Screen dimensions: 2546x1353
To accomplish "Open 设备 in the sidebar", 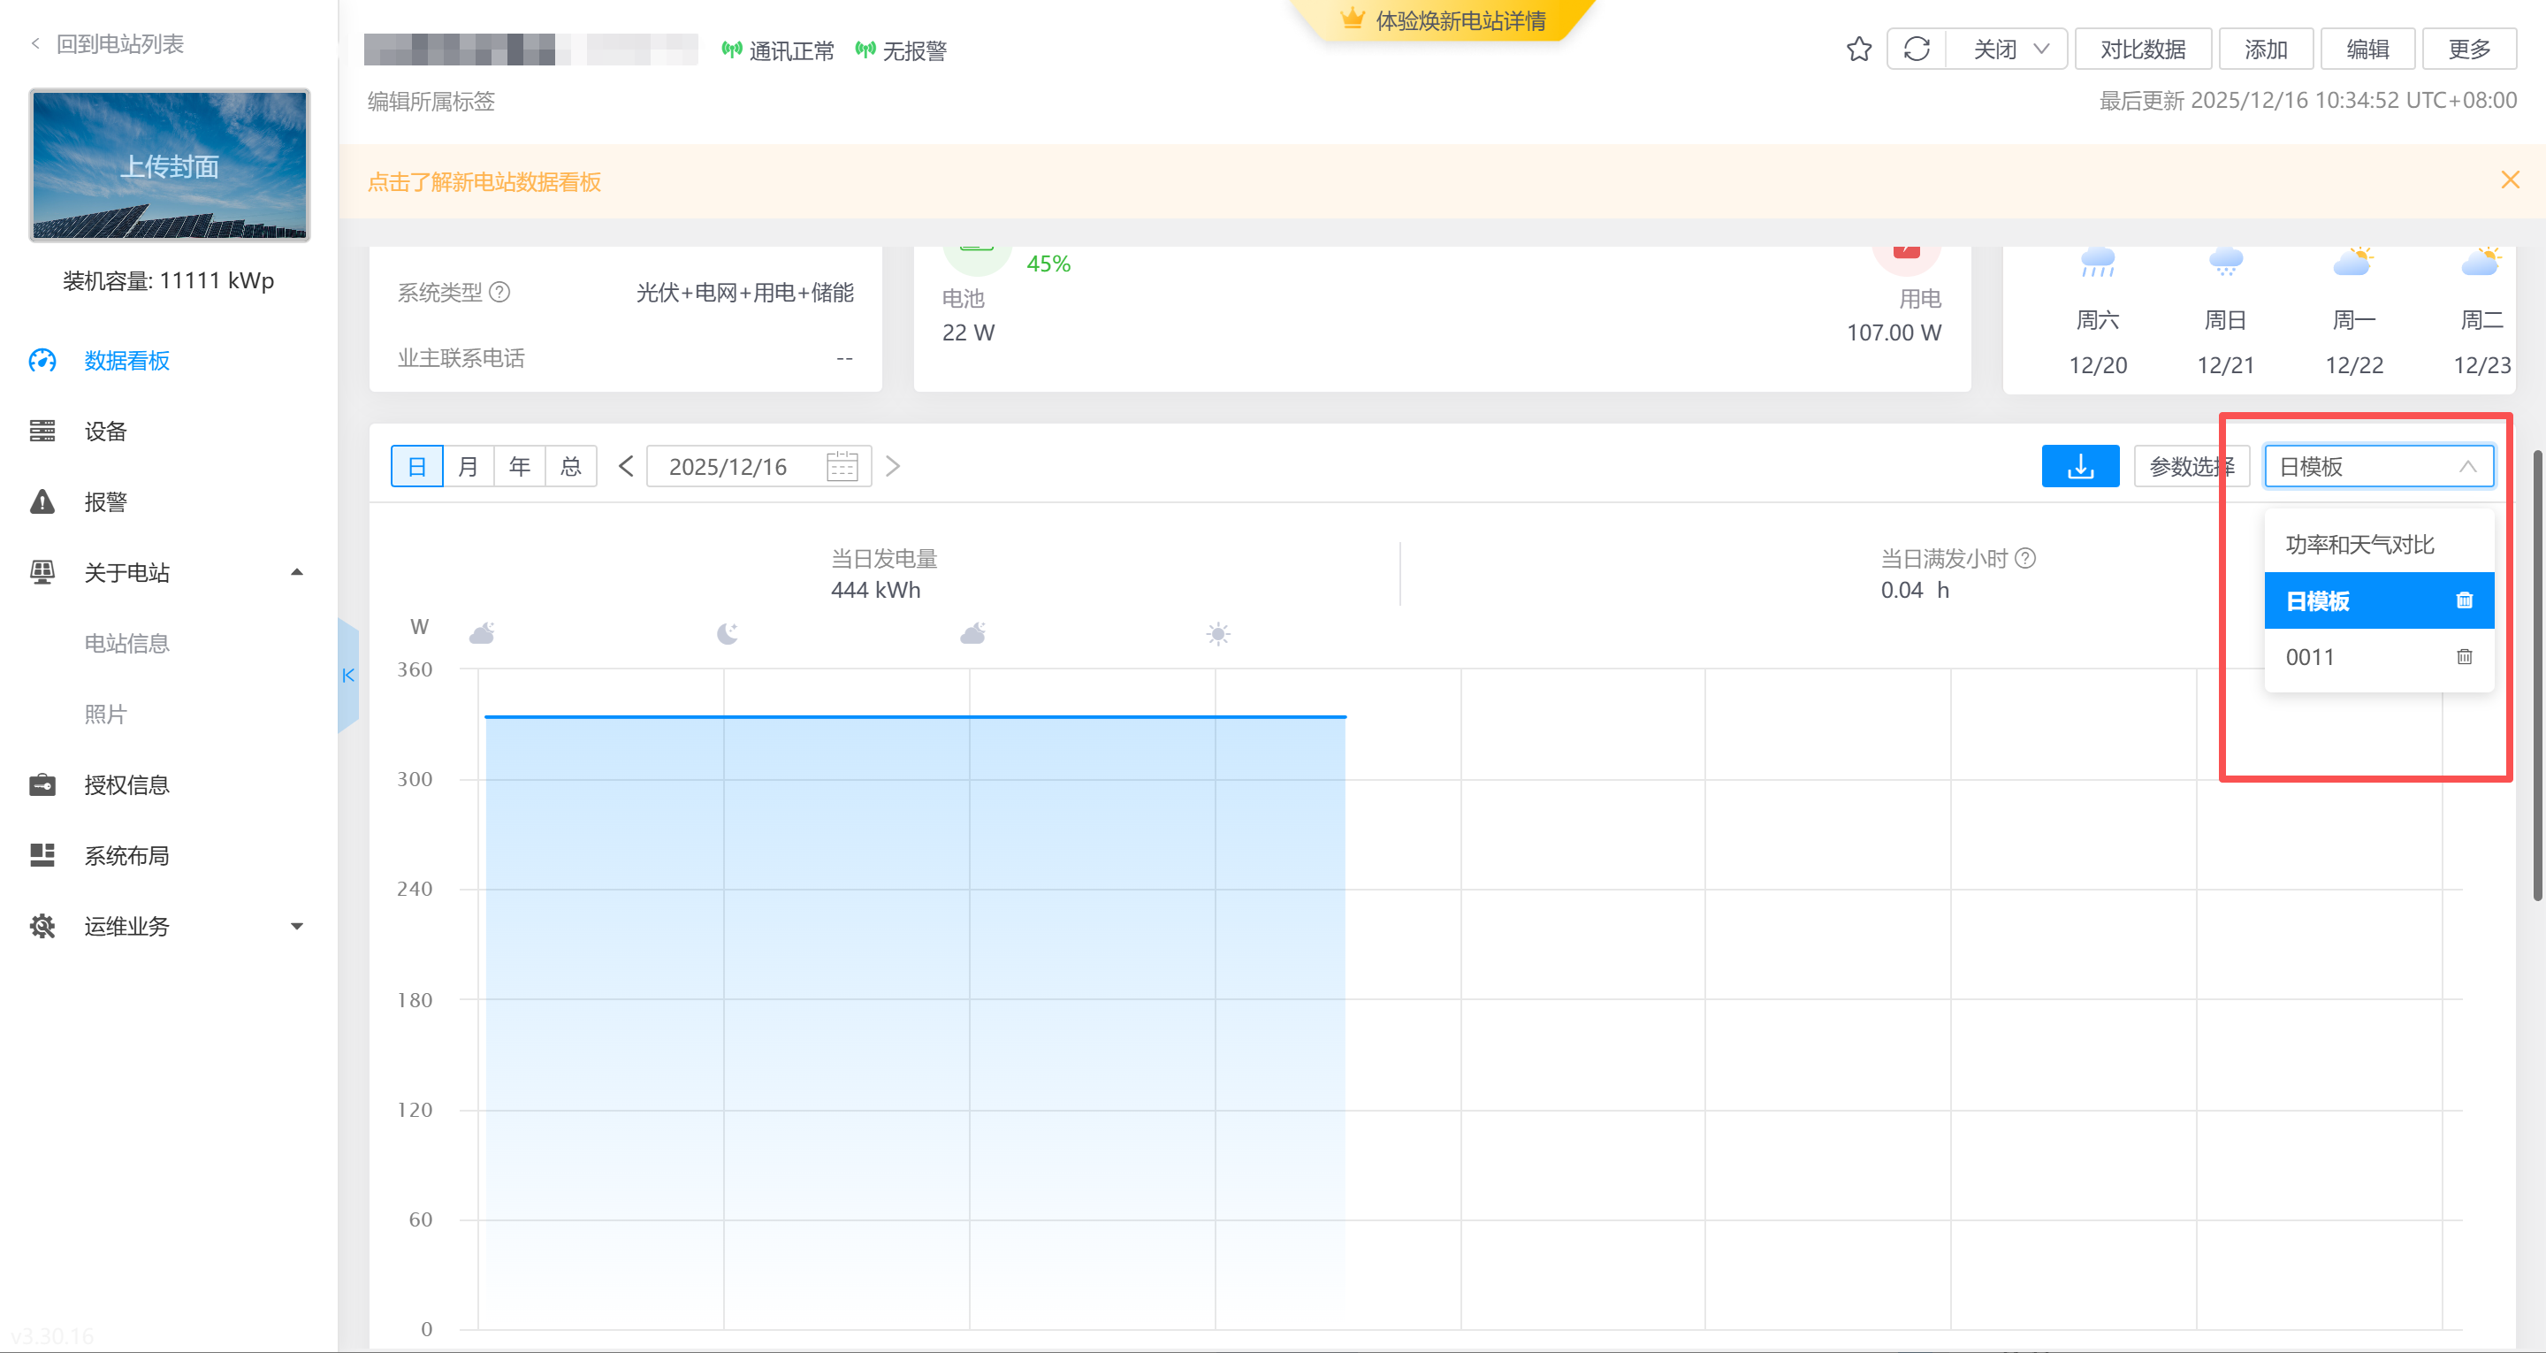I will coord(106,432).
